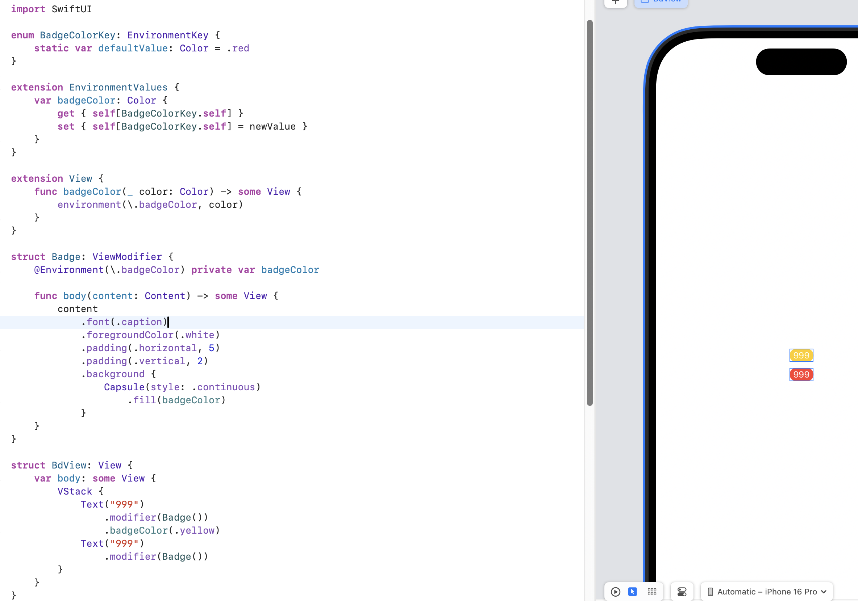
Task: Click 'struct BdView: View' declaration
Action: [x=72, y=466]
